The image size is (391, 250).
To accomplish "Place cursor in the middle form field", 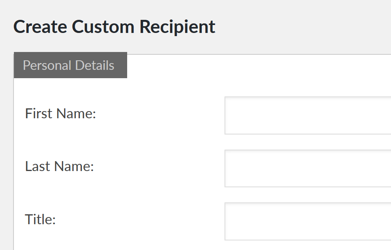I will pyautogui.click(x=308, y=168).
